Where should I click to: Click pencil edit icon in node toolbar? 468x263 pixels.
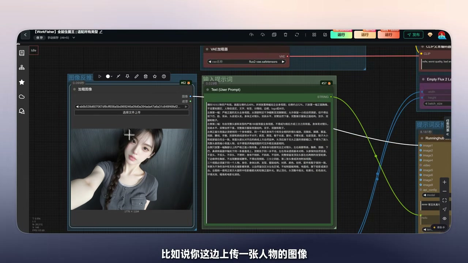click(136, 76)
